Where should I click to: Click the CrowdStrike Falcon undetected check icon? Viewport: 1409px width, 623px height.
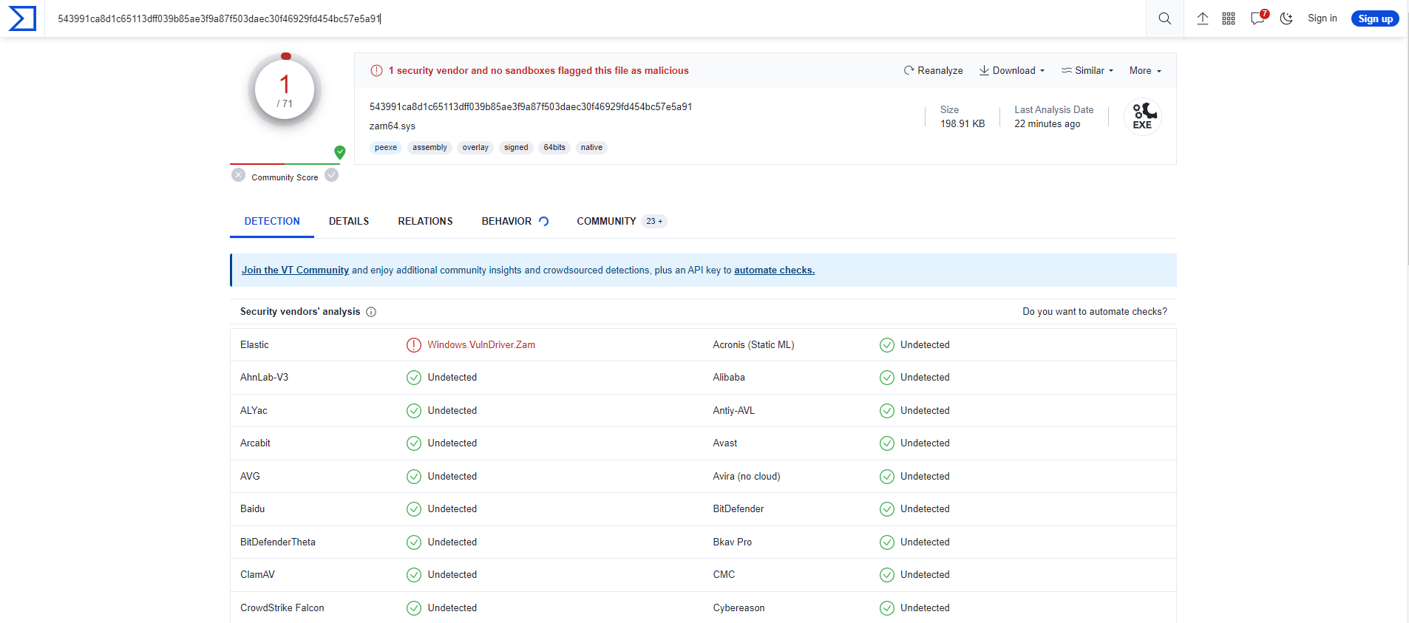pyautogui.click(x=414, y=608)
